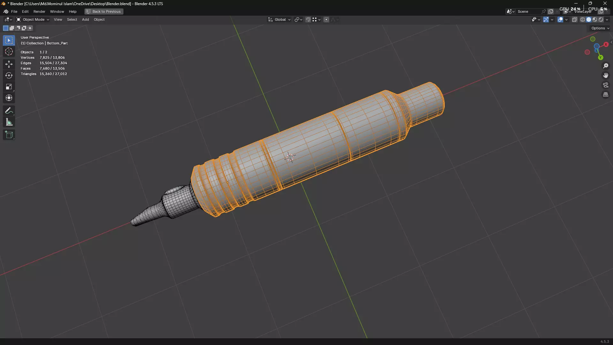Image resolution: width=613 pixels, height=345 pixels.
Task: Open the Window menu
Action: (57, 11)
